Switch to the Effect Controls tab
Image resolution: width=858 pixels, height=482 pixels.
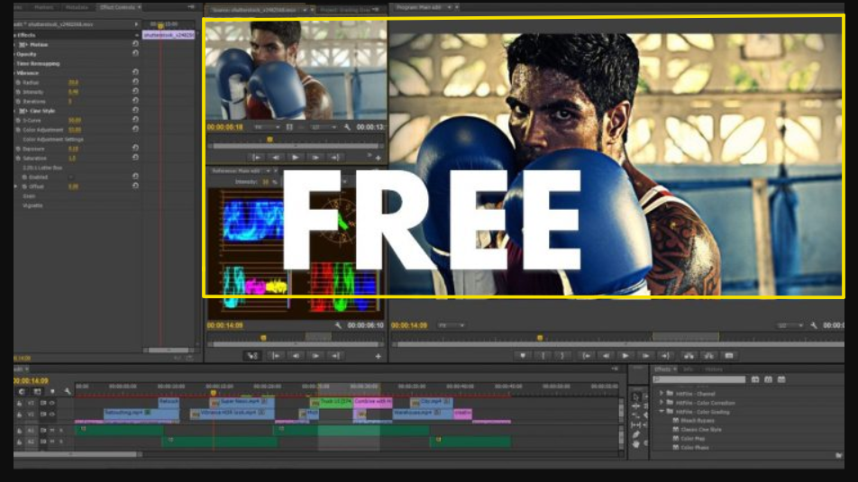tap(117, 7)
